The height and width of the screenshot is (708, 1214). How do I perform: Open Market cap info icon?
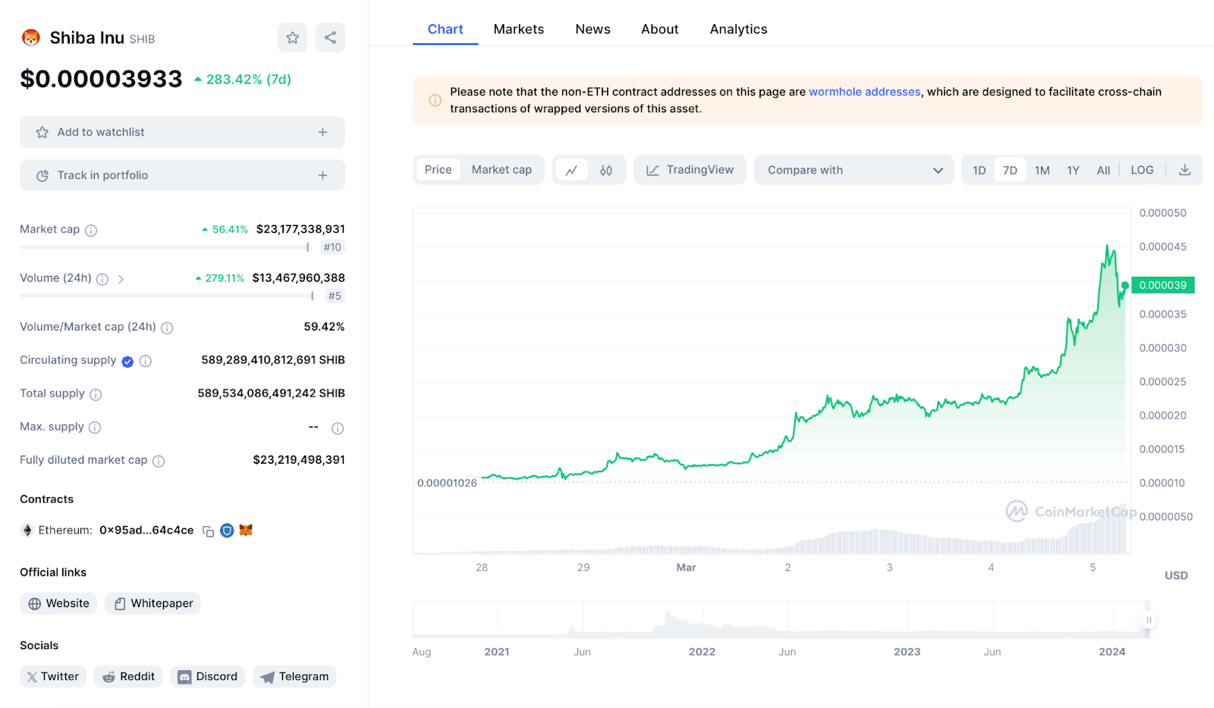pyautogui.click(x=91, y=230)
